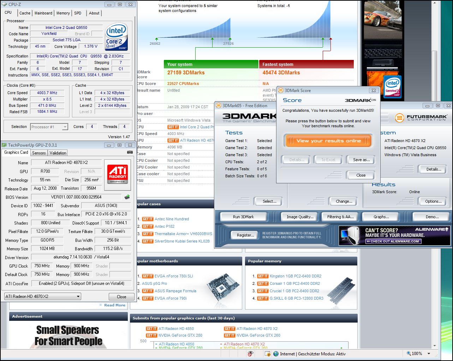The width and height of the screenshot is (453, 361).
Task: Click the GET IT badge beside Kingston 1GB PC2-6400
Action: (x=263, y=276)
